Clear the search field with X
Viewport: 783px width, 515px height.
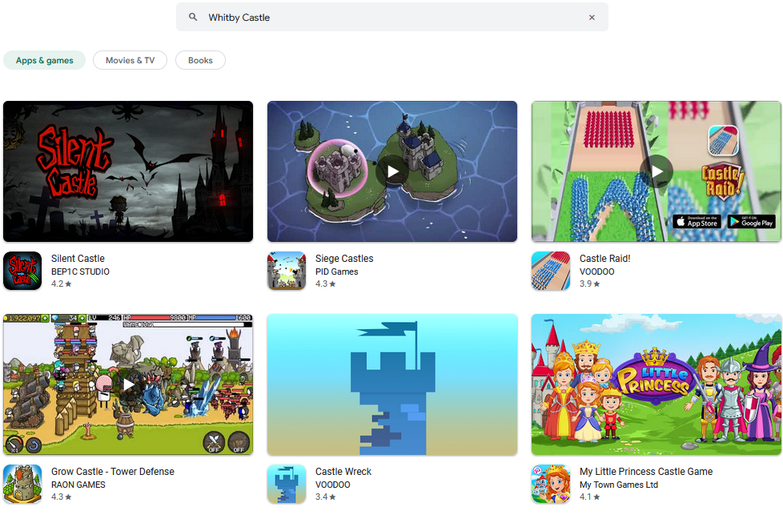592,17
